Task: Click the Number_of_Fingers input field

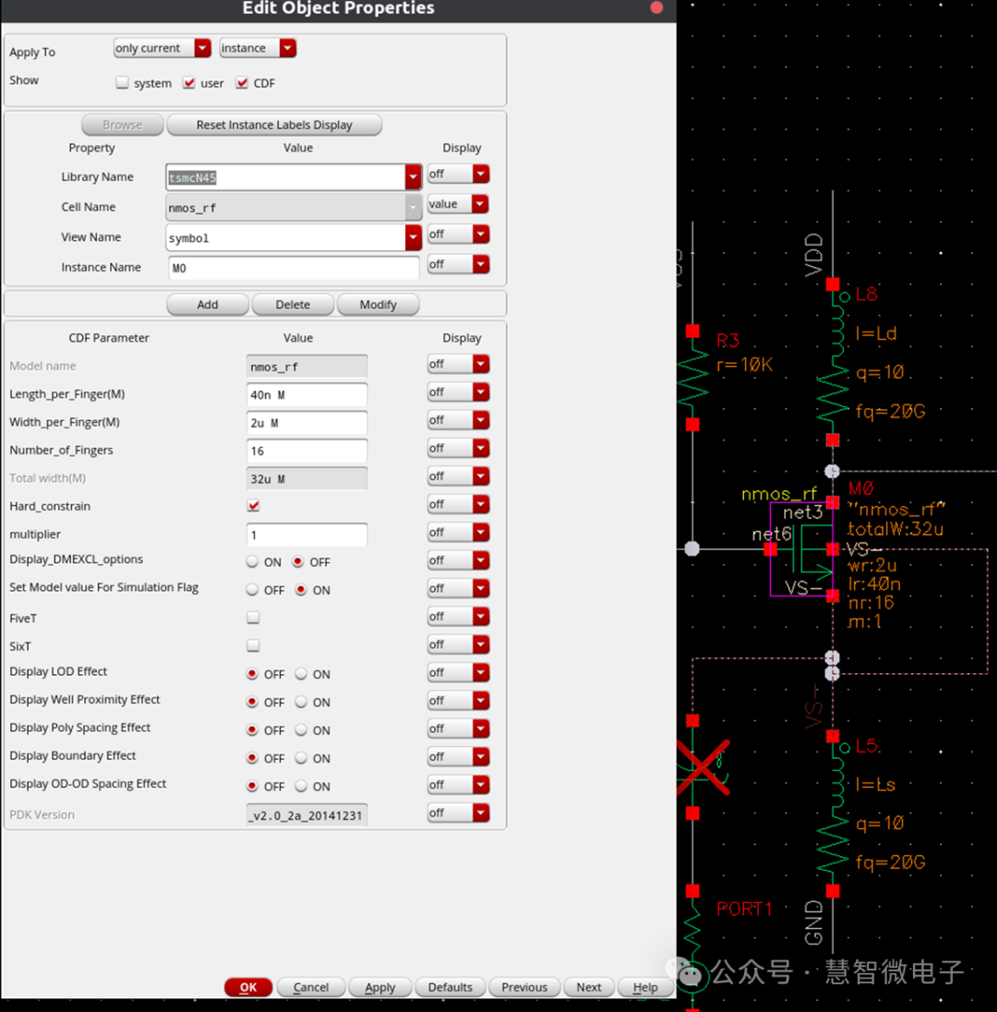Action: click(x=306, y=451)
